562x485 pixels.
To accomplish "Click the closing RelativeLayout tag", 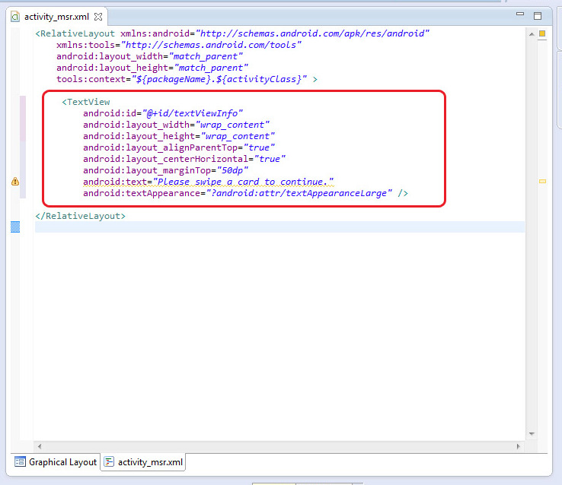I will pyautogui.click(x=81, y=216).
